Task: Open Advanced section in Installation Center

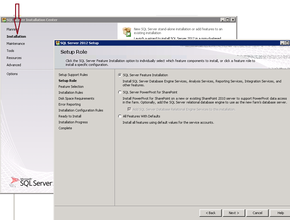Action: (14, 65)
